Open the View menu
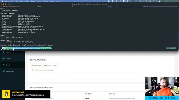The image size is (179, 100). pyautogui.click(x=22, y=1)
